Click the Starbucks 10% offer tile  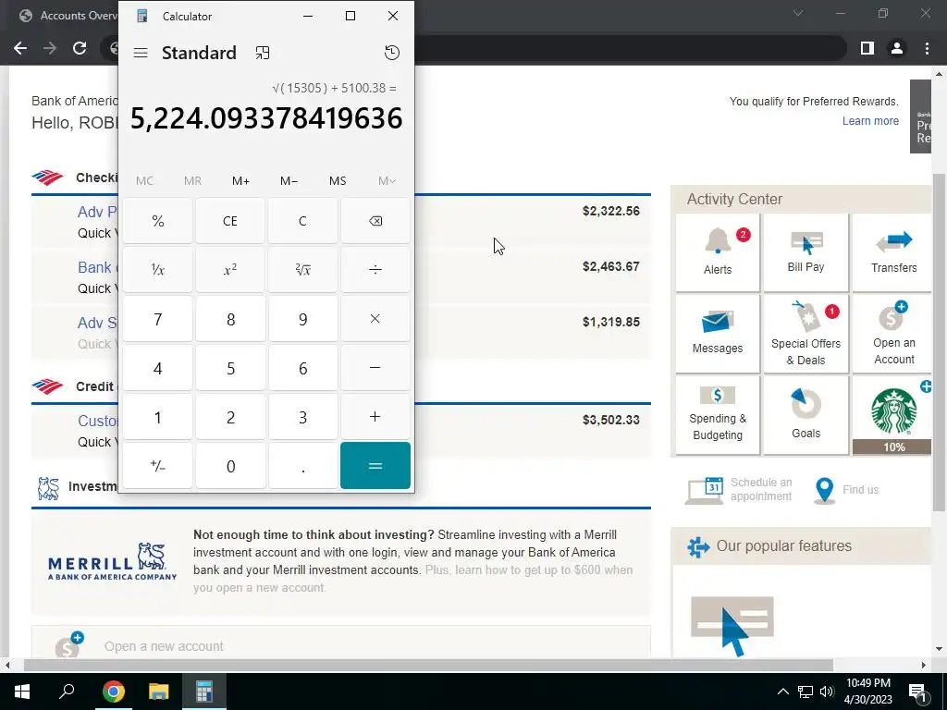(x=893, y=415)
